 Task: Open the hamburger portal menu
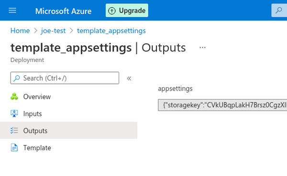12,10
